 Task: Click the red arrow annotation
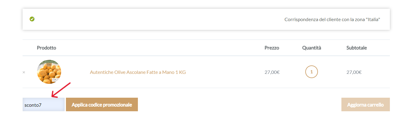(61, 90)
